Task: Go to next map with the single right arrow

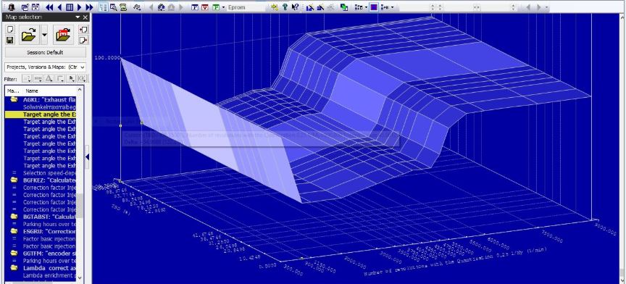Action: (x=80, y=7)
